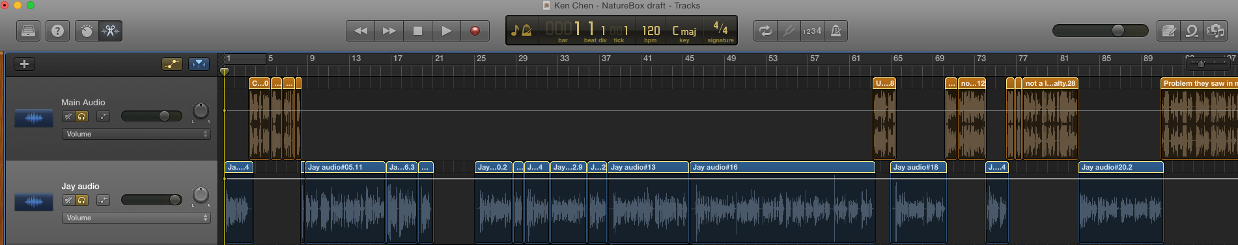Select Main Audio track waveform icon
The width and height of the screenshot is (1238, 245).
[x=34, y=118]
